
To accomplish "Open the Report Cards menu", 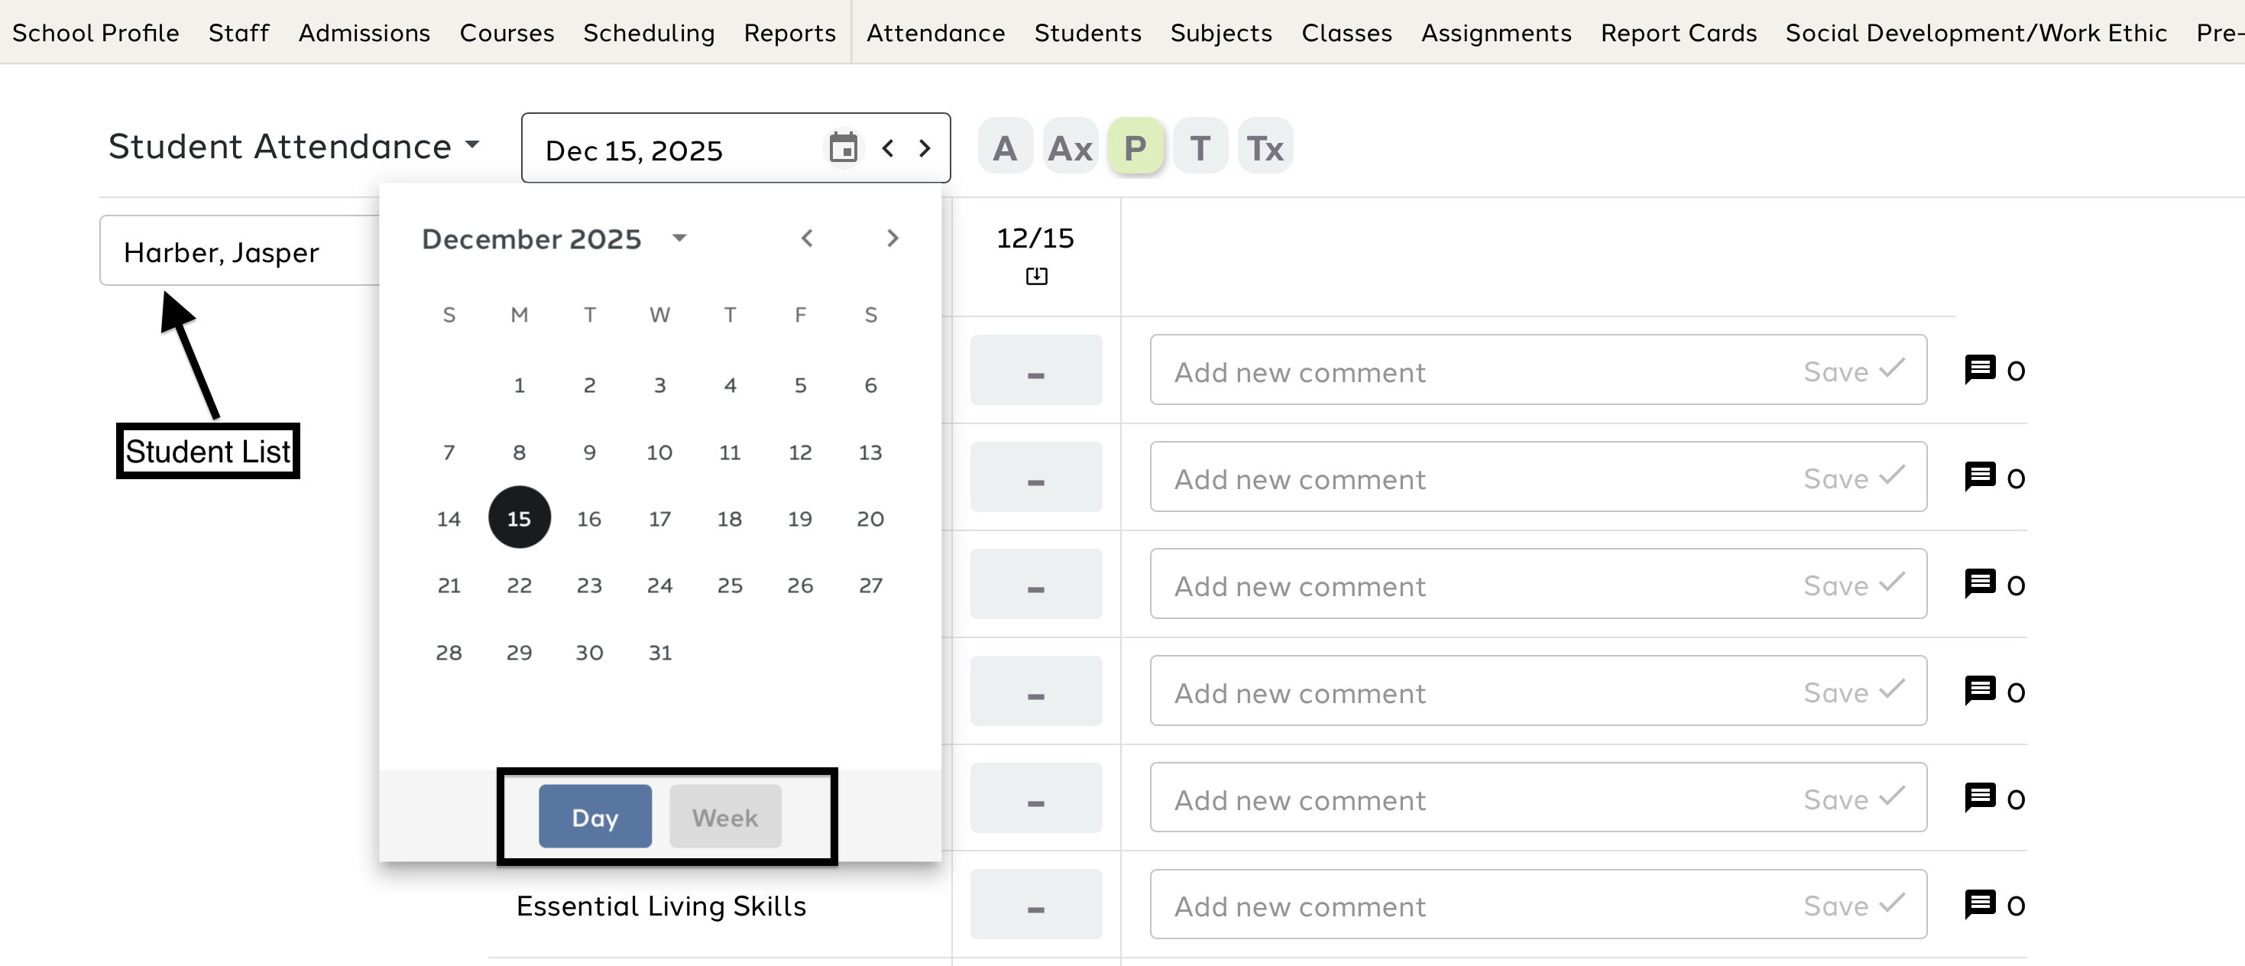I will [x=1678, y=33].
